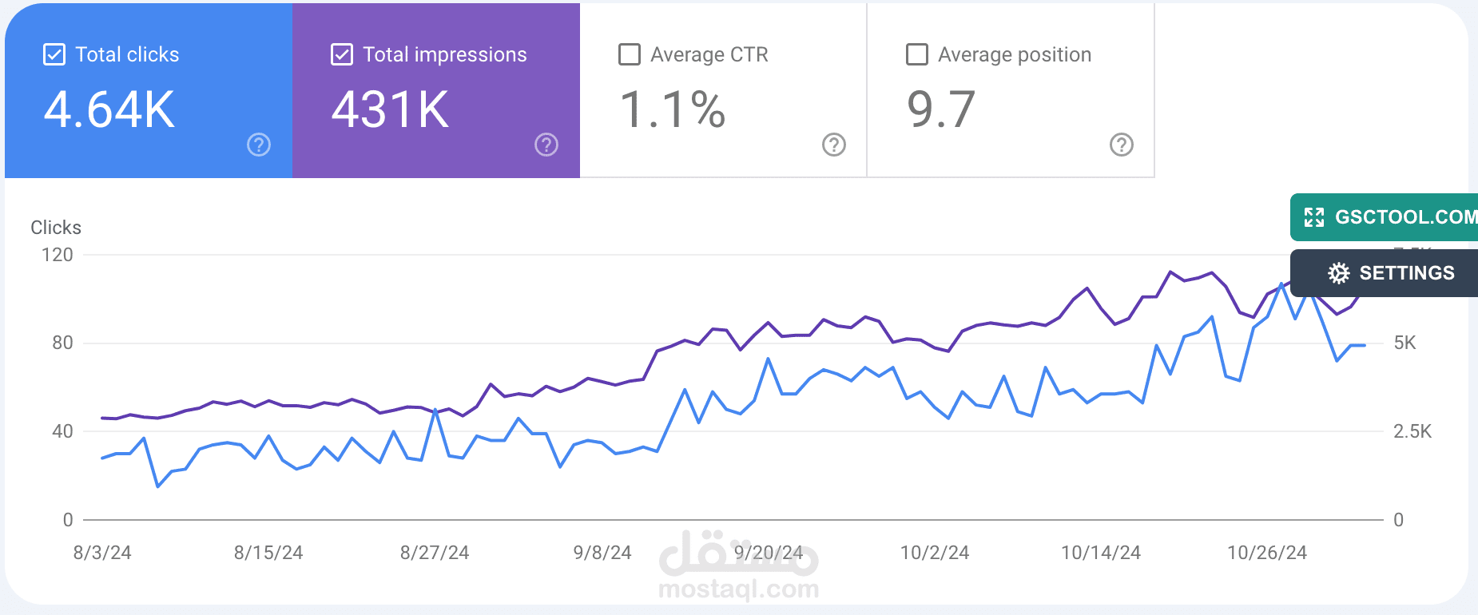Open the GSCTOOL.COM button
Screen dimensions: 1478x615
1384,217
